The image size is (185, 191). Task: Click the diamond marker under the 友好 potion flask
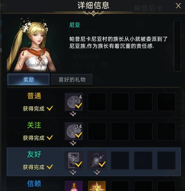pyautogui.click(x=97, y=172)
